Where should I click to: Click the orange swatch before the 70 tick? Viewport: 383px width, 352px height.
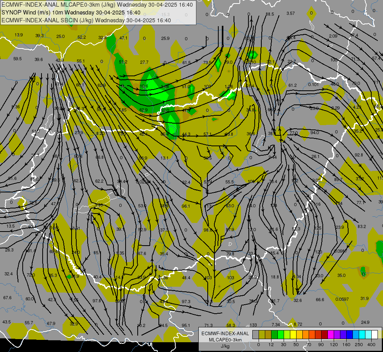[x=306, y=335]
